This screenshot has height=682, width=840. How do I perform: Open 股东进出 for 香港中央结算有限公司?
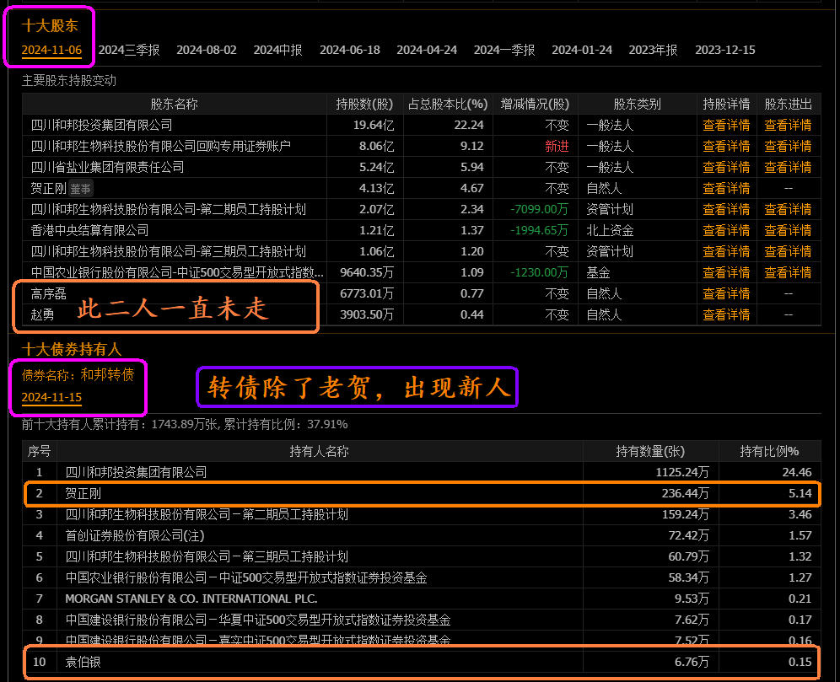pos(788,230)
